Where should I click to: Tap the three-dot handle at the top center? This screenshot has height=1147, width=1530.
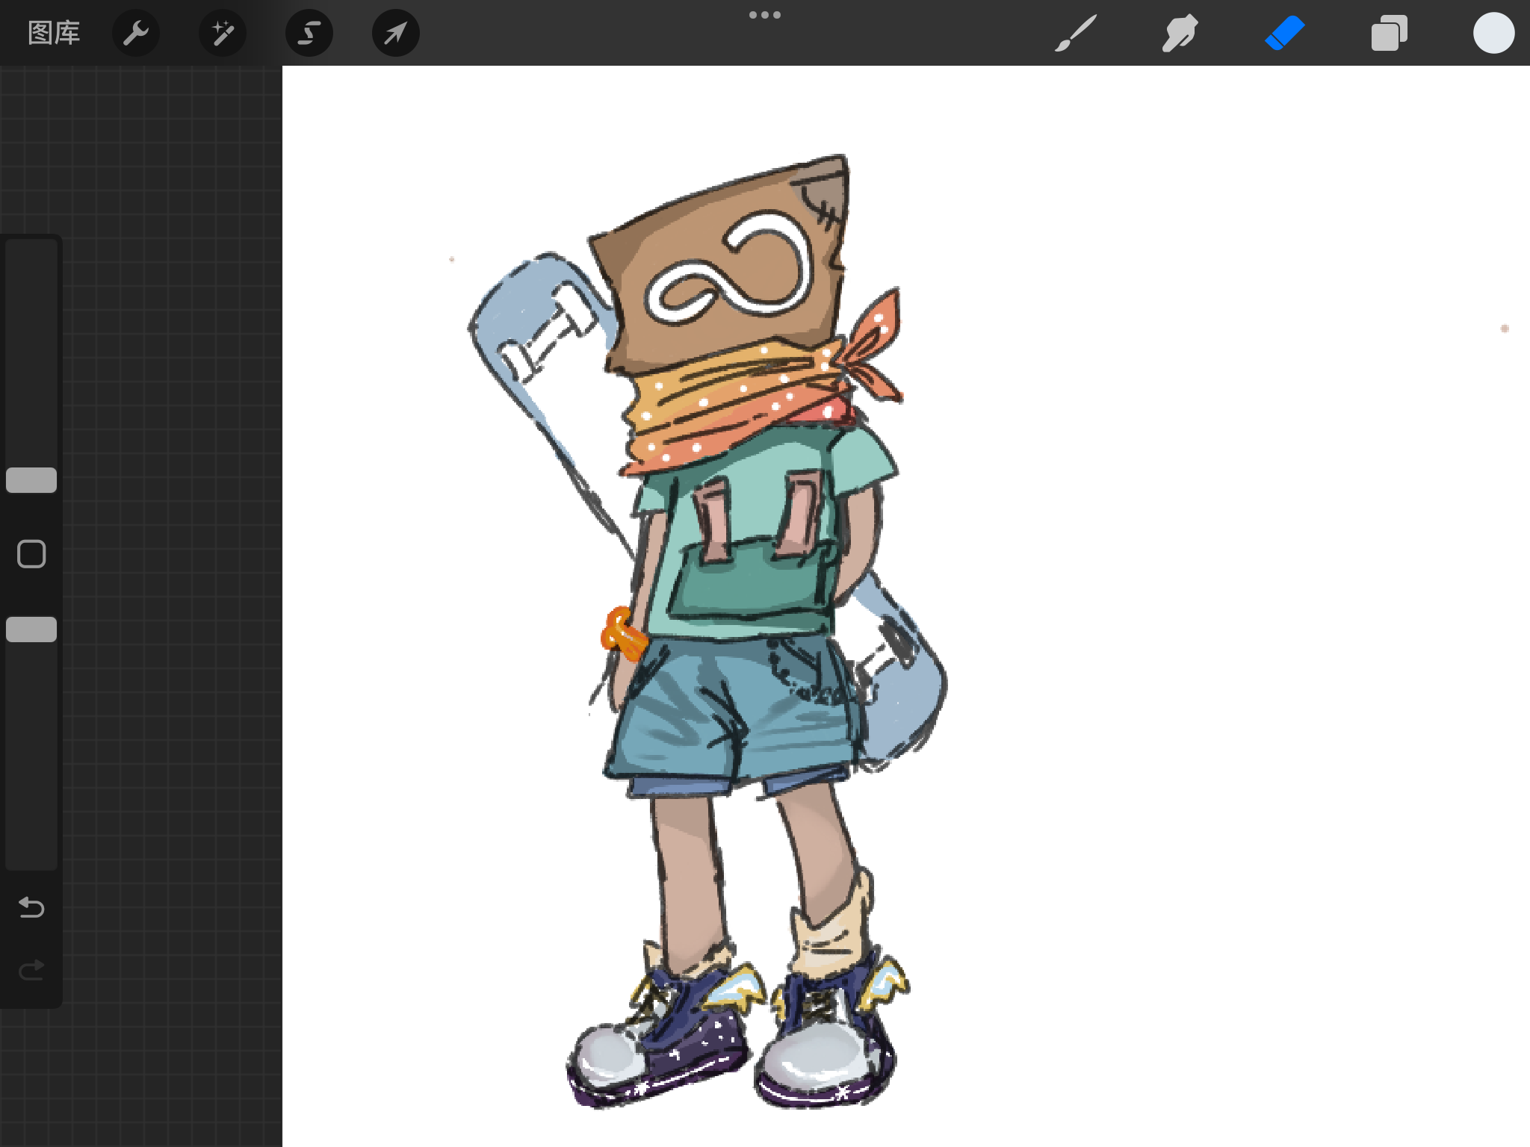[x=765, y=15]
